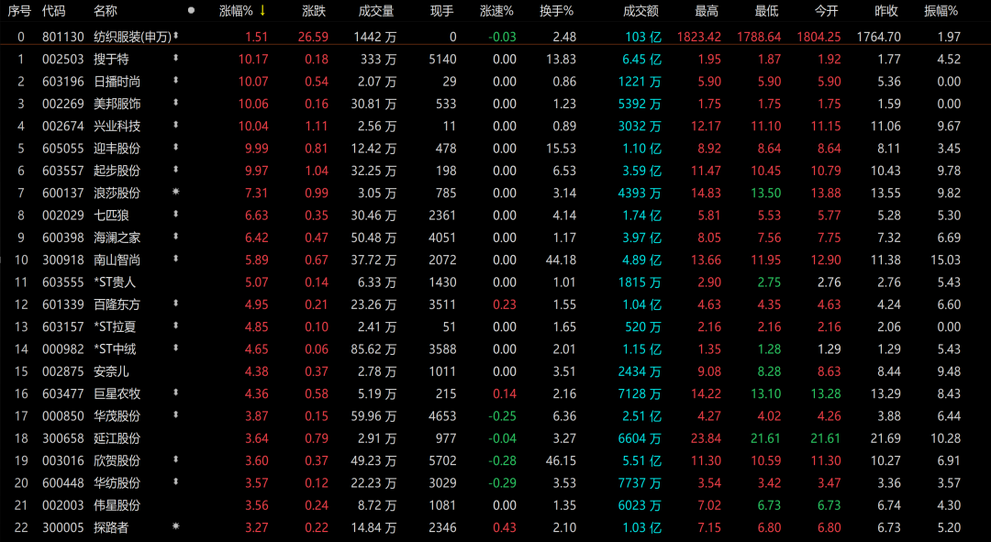Select stock name 搜于特
The image size is (991, 542).
111,60
